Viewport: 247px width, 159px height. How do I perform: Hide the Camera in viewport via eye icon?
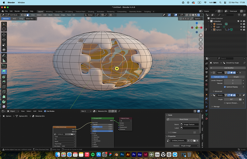(x=241, y=24)
